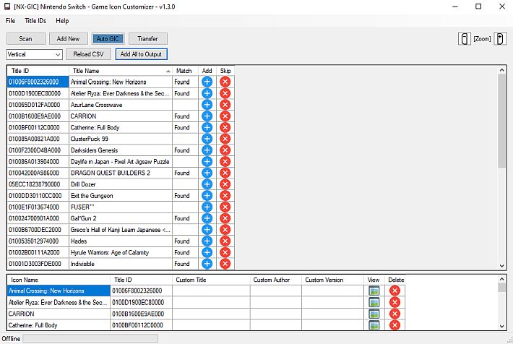Add Atelier Ryza title to output

pyautogui.click(x=207, y=93)
